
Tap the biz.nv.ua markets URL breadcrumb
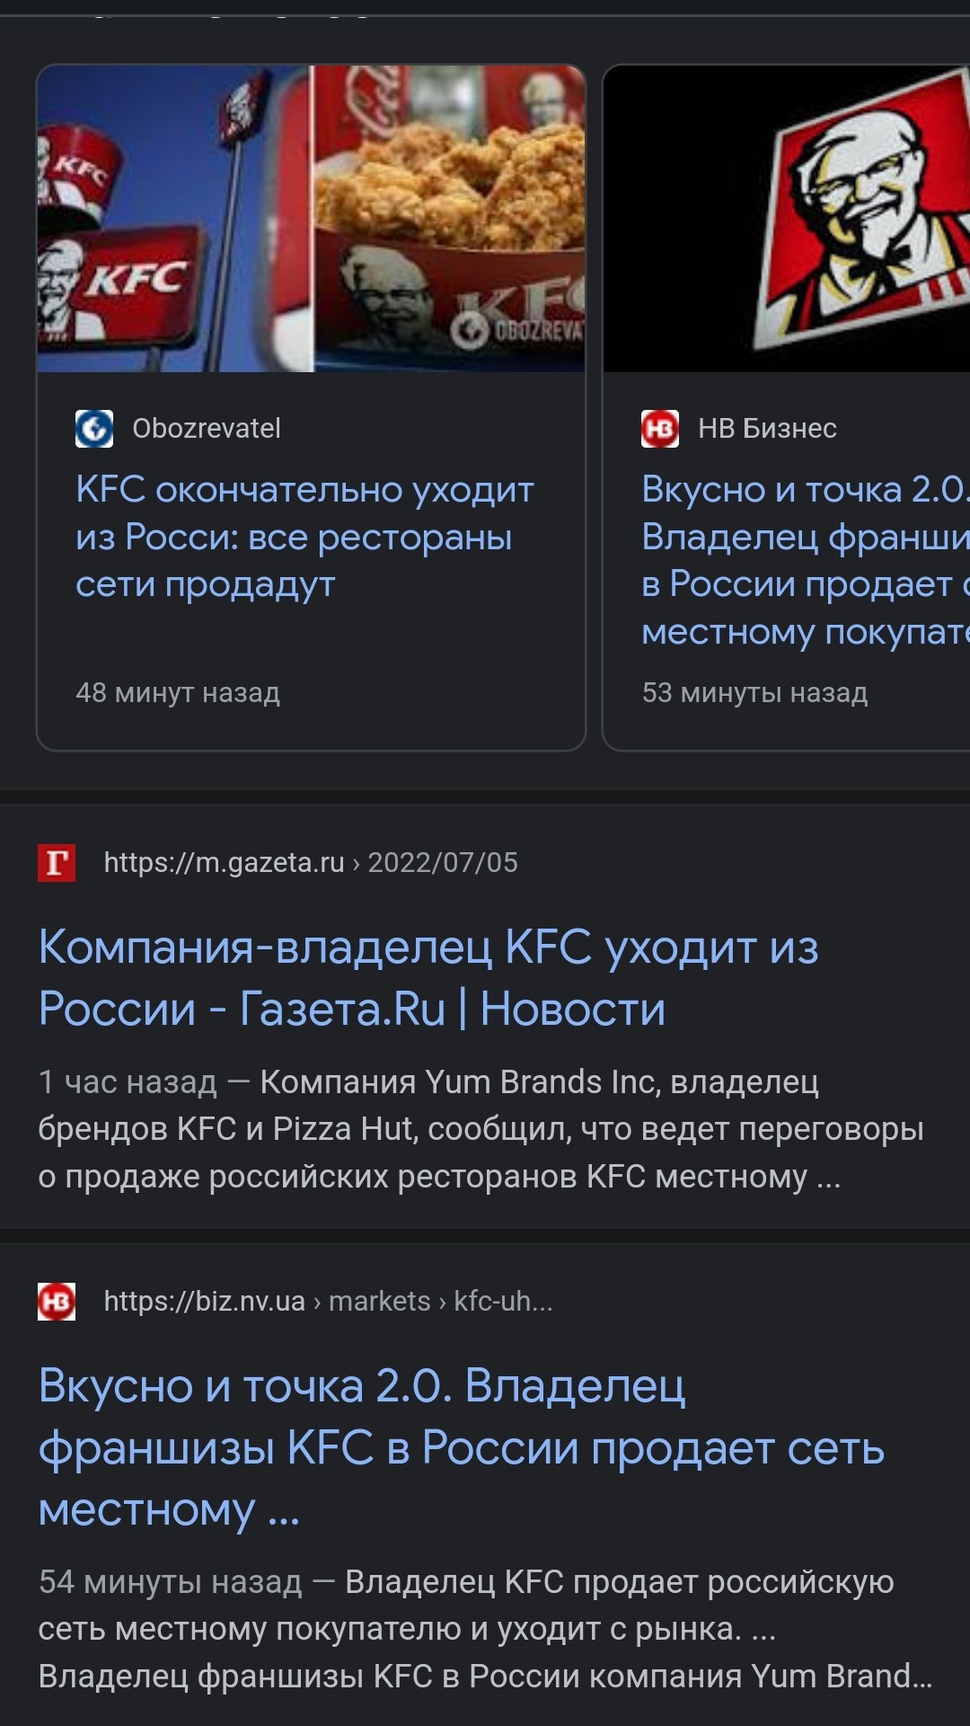328,1302
